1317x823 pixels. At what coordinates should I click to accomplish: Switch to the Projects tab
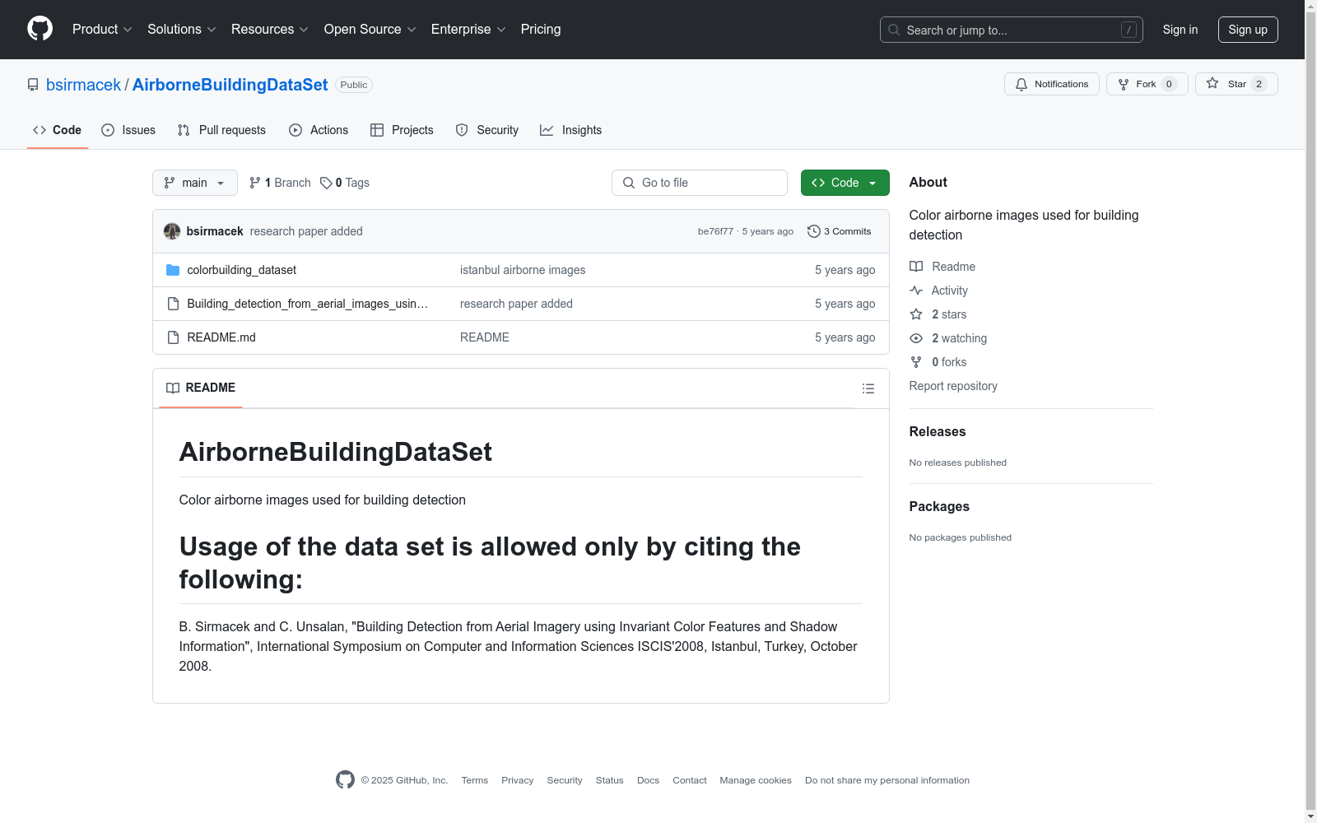[x=402, y=130]
